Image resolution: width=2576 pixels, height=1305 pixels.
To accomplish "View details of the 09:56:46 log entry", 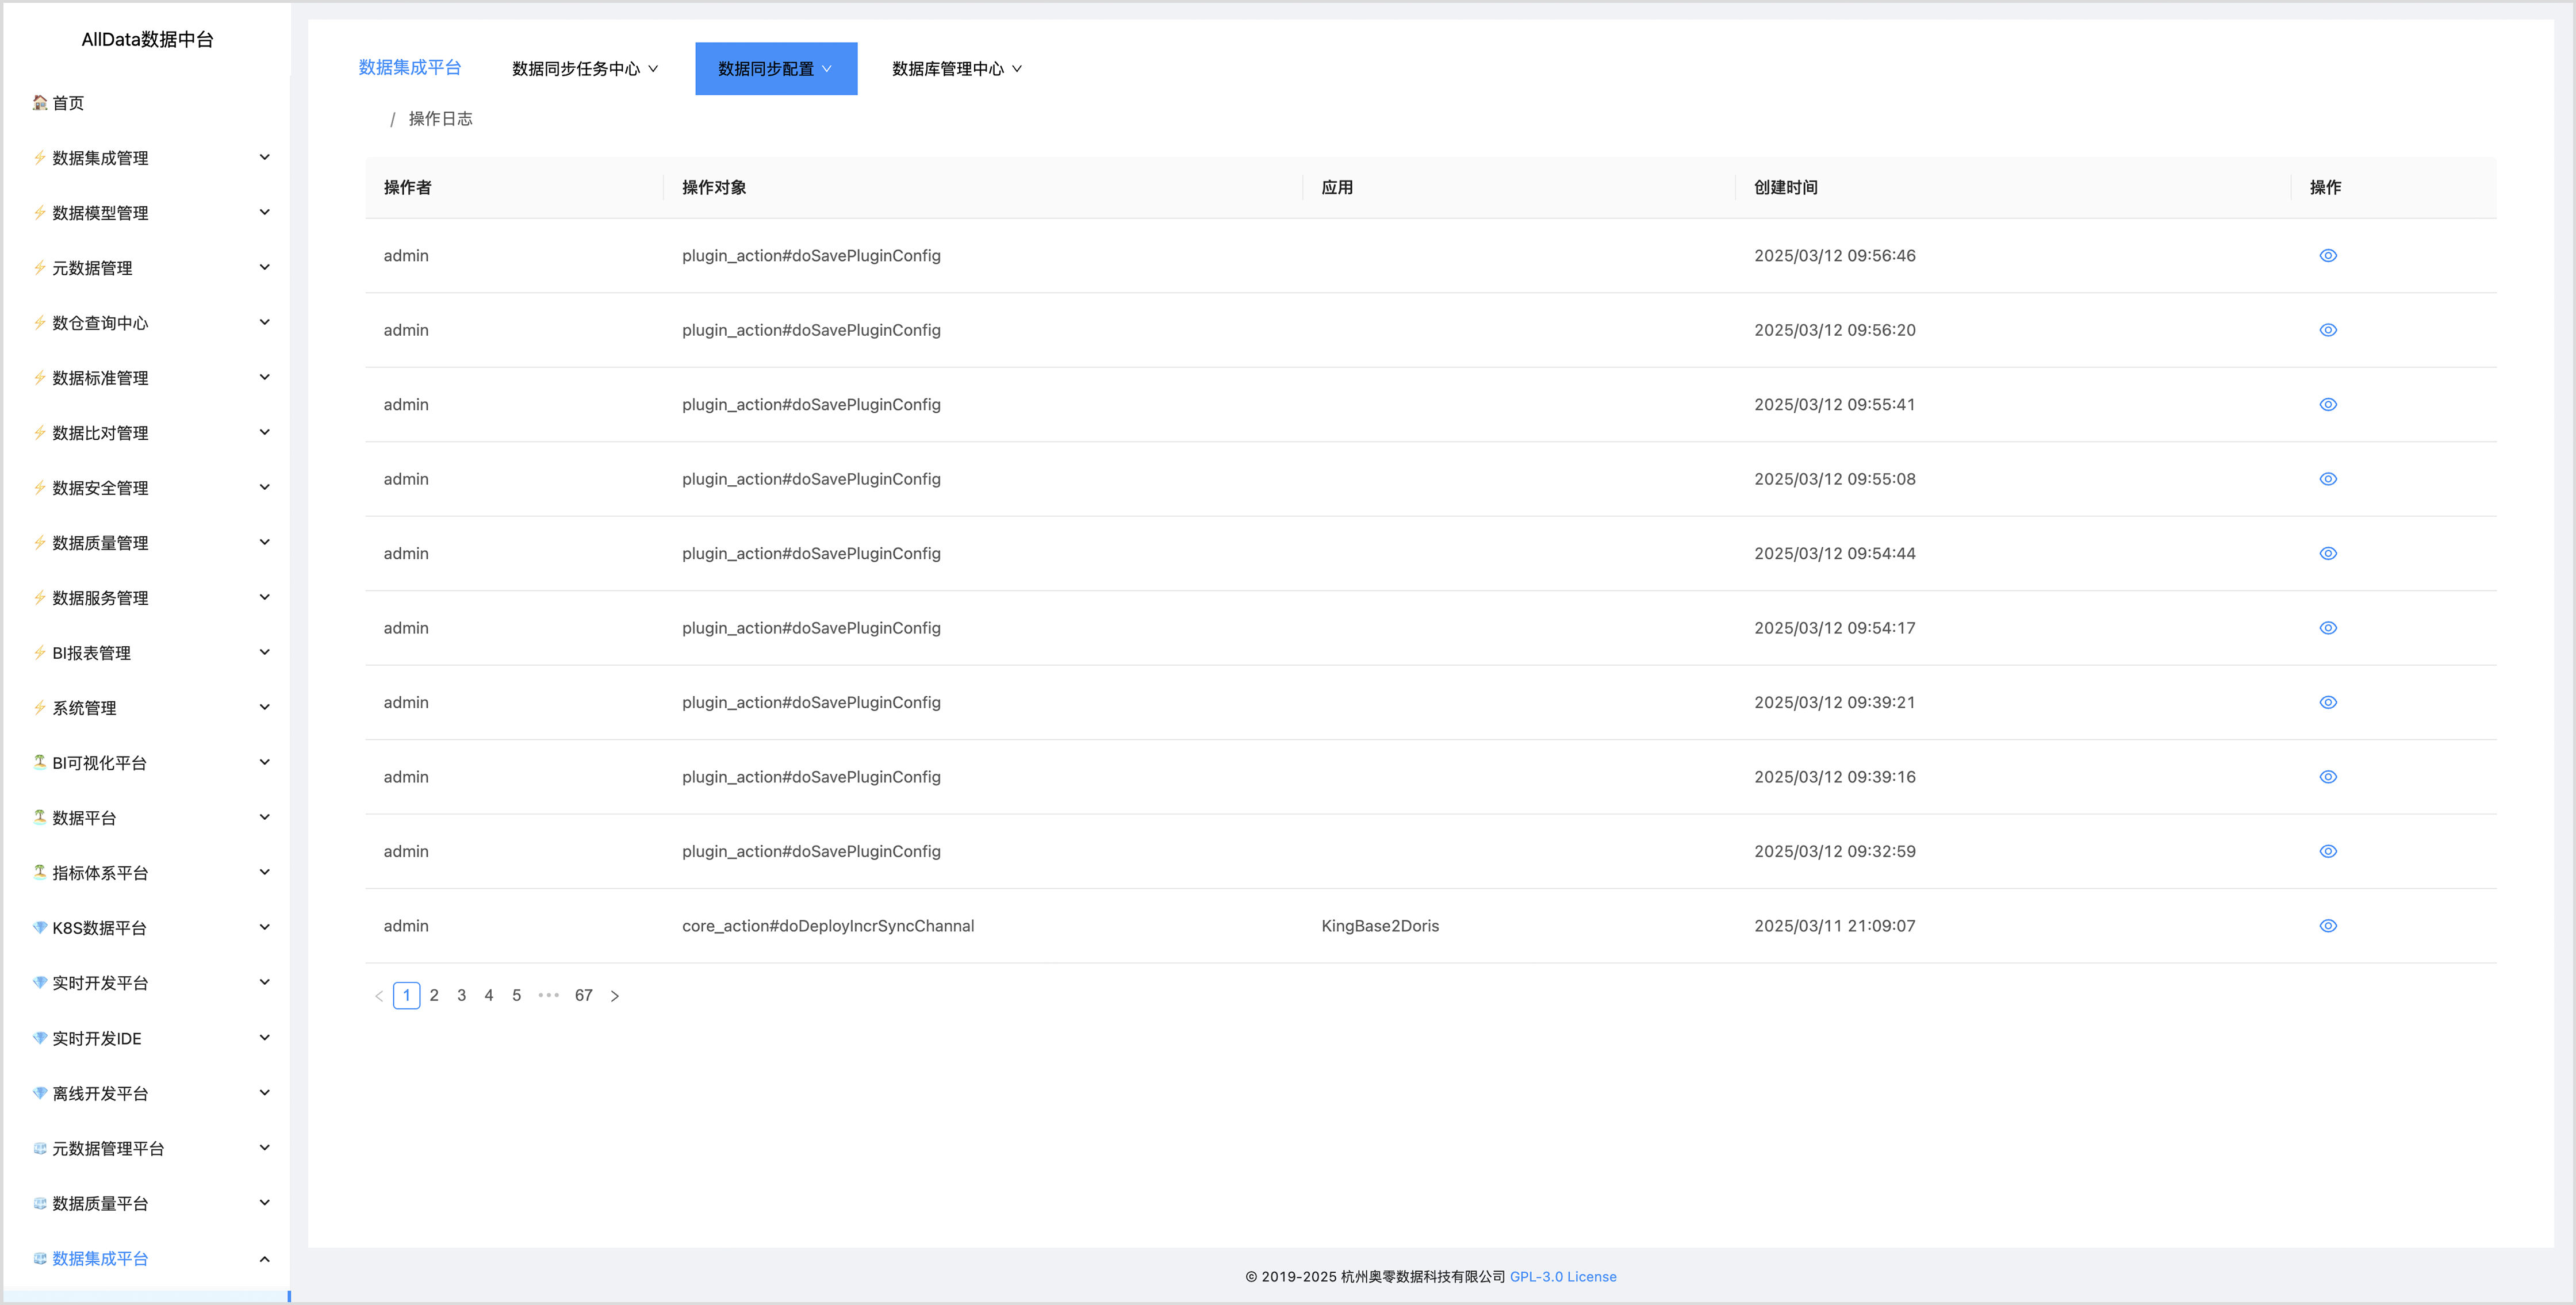I will [x=2327, y=255].
